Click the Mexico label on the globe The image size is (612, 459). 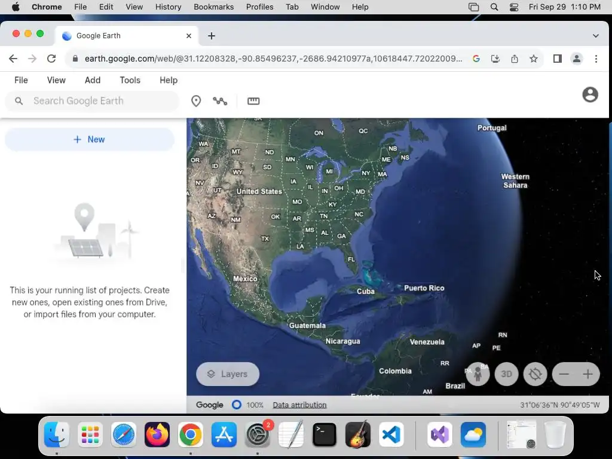tap(245, 279)
